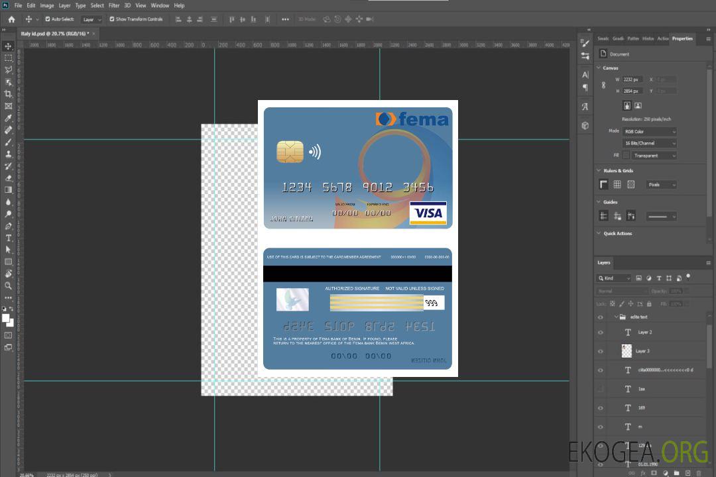Select the Gradient tool

pos(8,190)
